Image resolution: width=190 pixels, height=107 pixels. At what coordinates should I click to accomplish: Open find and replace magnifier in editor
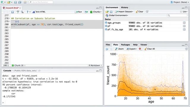22,12
